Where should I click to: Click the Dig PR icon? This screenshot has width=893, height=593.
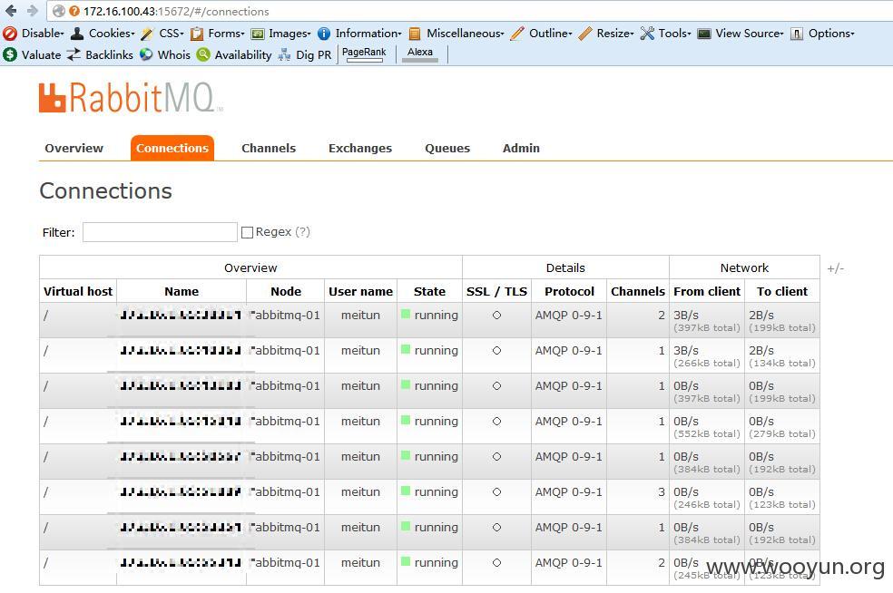pyautogui.click(x=284, y=54)
